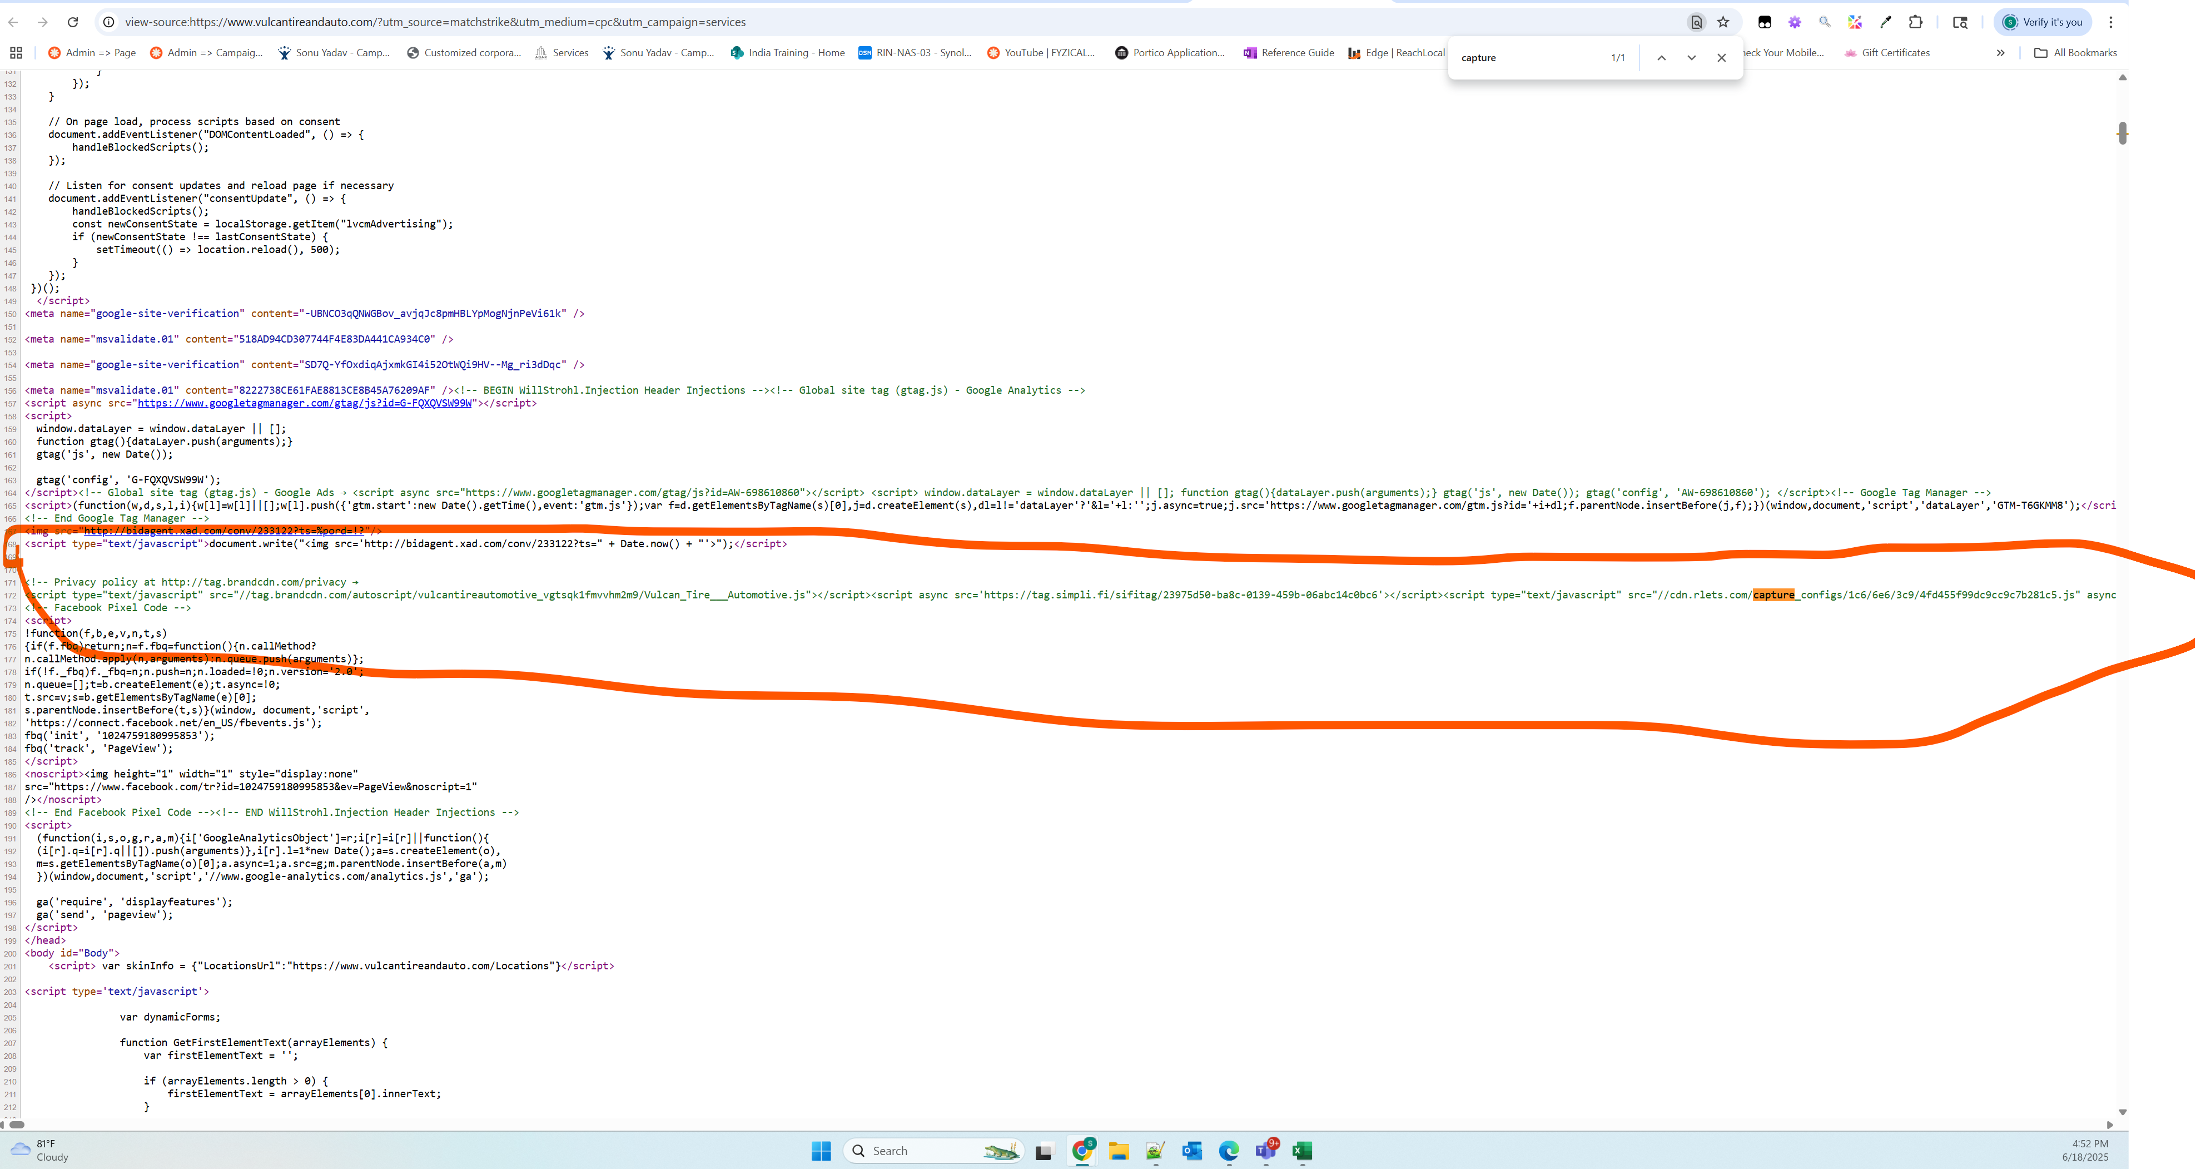This screenshot has width=2196, height=1169.
Task: Click the browser reload icon
Action: click(72, 22)
